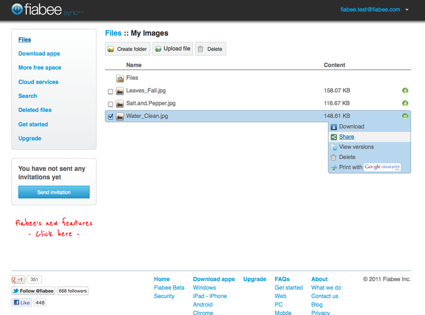425x315 pixels.
Task: Click the Google +1 icon
Action: tap(19, 280)
